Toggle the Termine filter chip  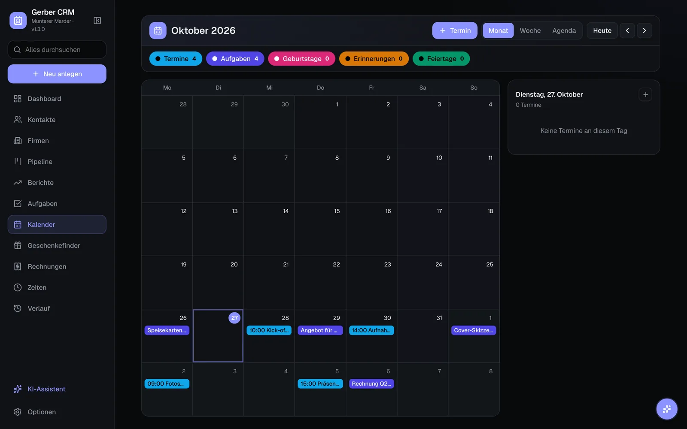[x=176, y=59]
